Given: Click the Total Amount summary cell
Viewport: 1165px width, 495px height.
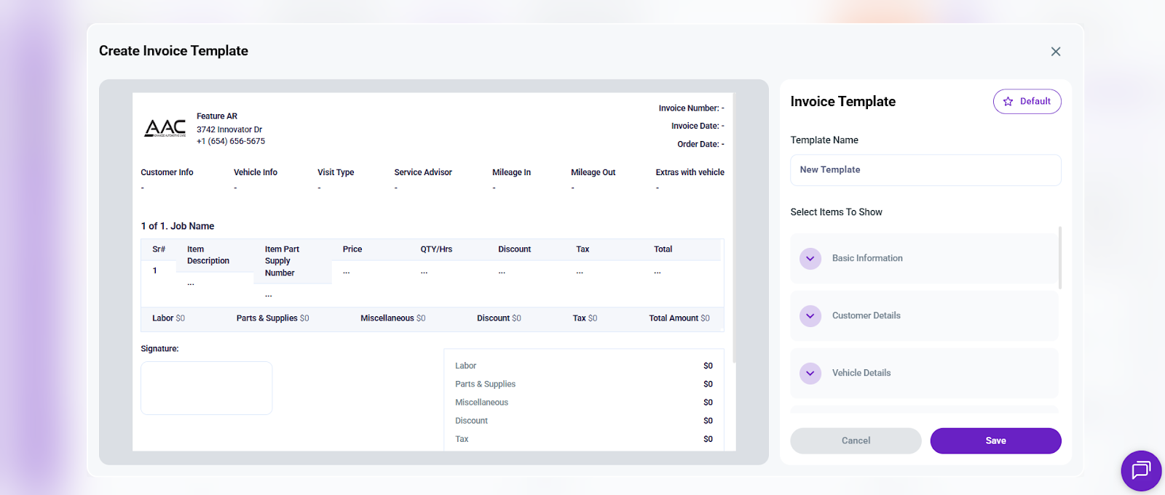Looking at the screenshot, I should point(679,318).
